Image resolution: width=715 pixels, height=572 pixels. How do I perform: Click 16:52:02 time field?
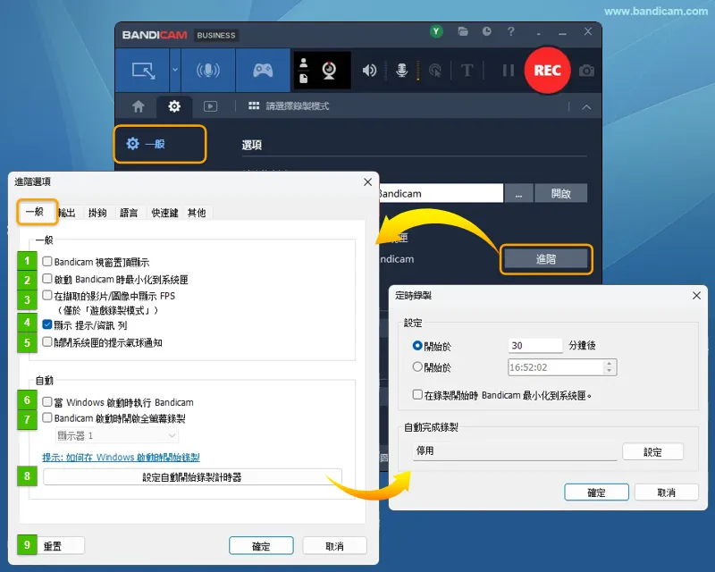(x=555, y=367)
